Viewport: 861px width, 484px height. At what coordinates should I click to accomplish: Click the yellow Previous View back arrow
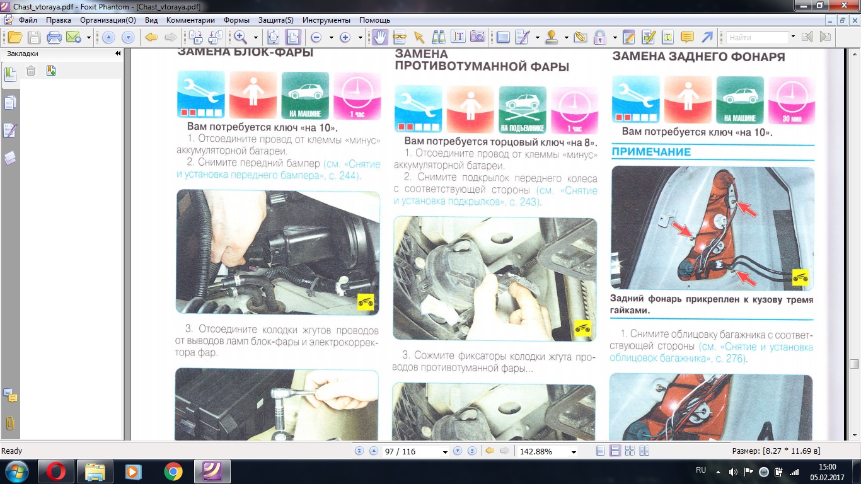[x=151, y=37]
